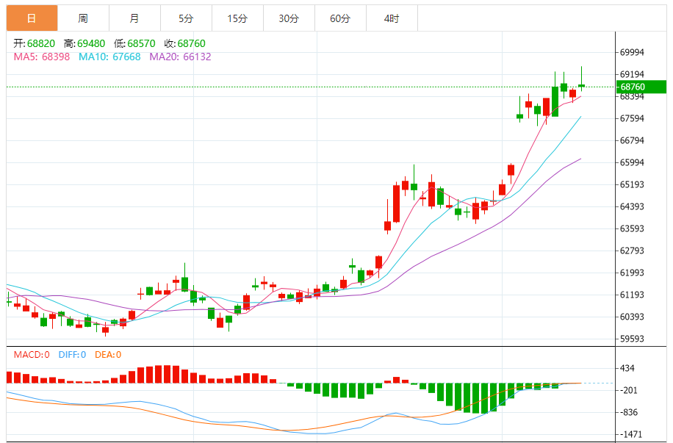The height and width of the screenshot is (443, 673).
Task: Open the 60分 timeframe tab
Action: (x=341, y=18)
